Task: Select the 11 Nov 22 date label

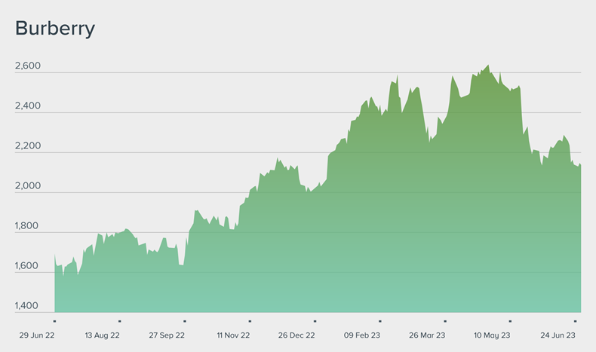Action: click(x=233, y=335)
